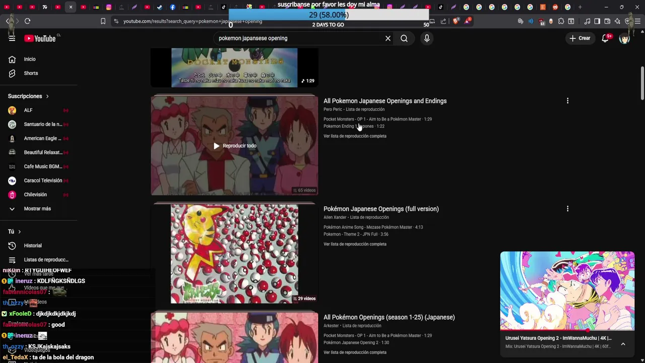Open a new browser tab
The image size is (645, 363).
[580, 7]
